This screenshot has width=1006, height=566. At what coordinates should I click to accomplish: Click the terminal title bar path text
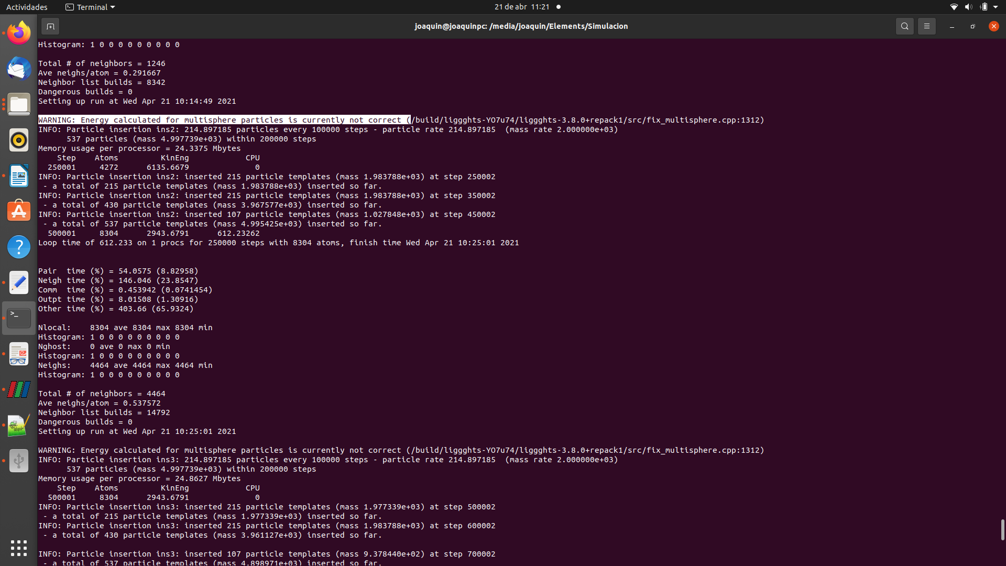pos(521,26)
